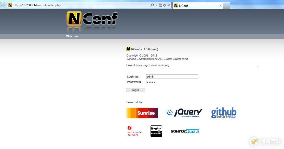
Task: Click the address bar search magnifier icon
Action: [x=152, y=5]
